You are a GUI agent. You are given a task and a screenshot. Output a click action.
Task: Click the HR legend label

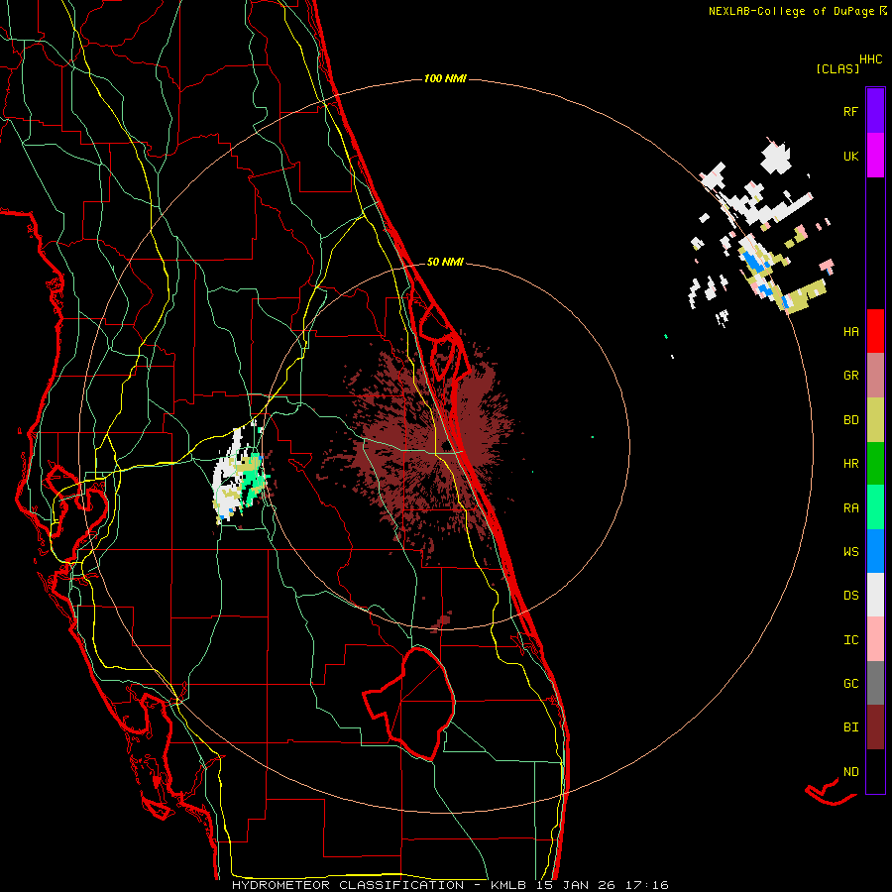click(850, 464)
